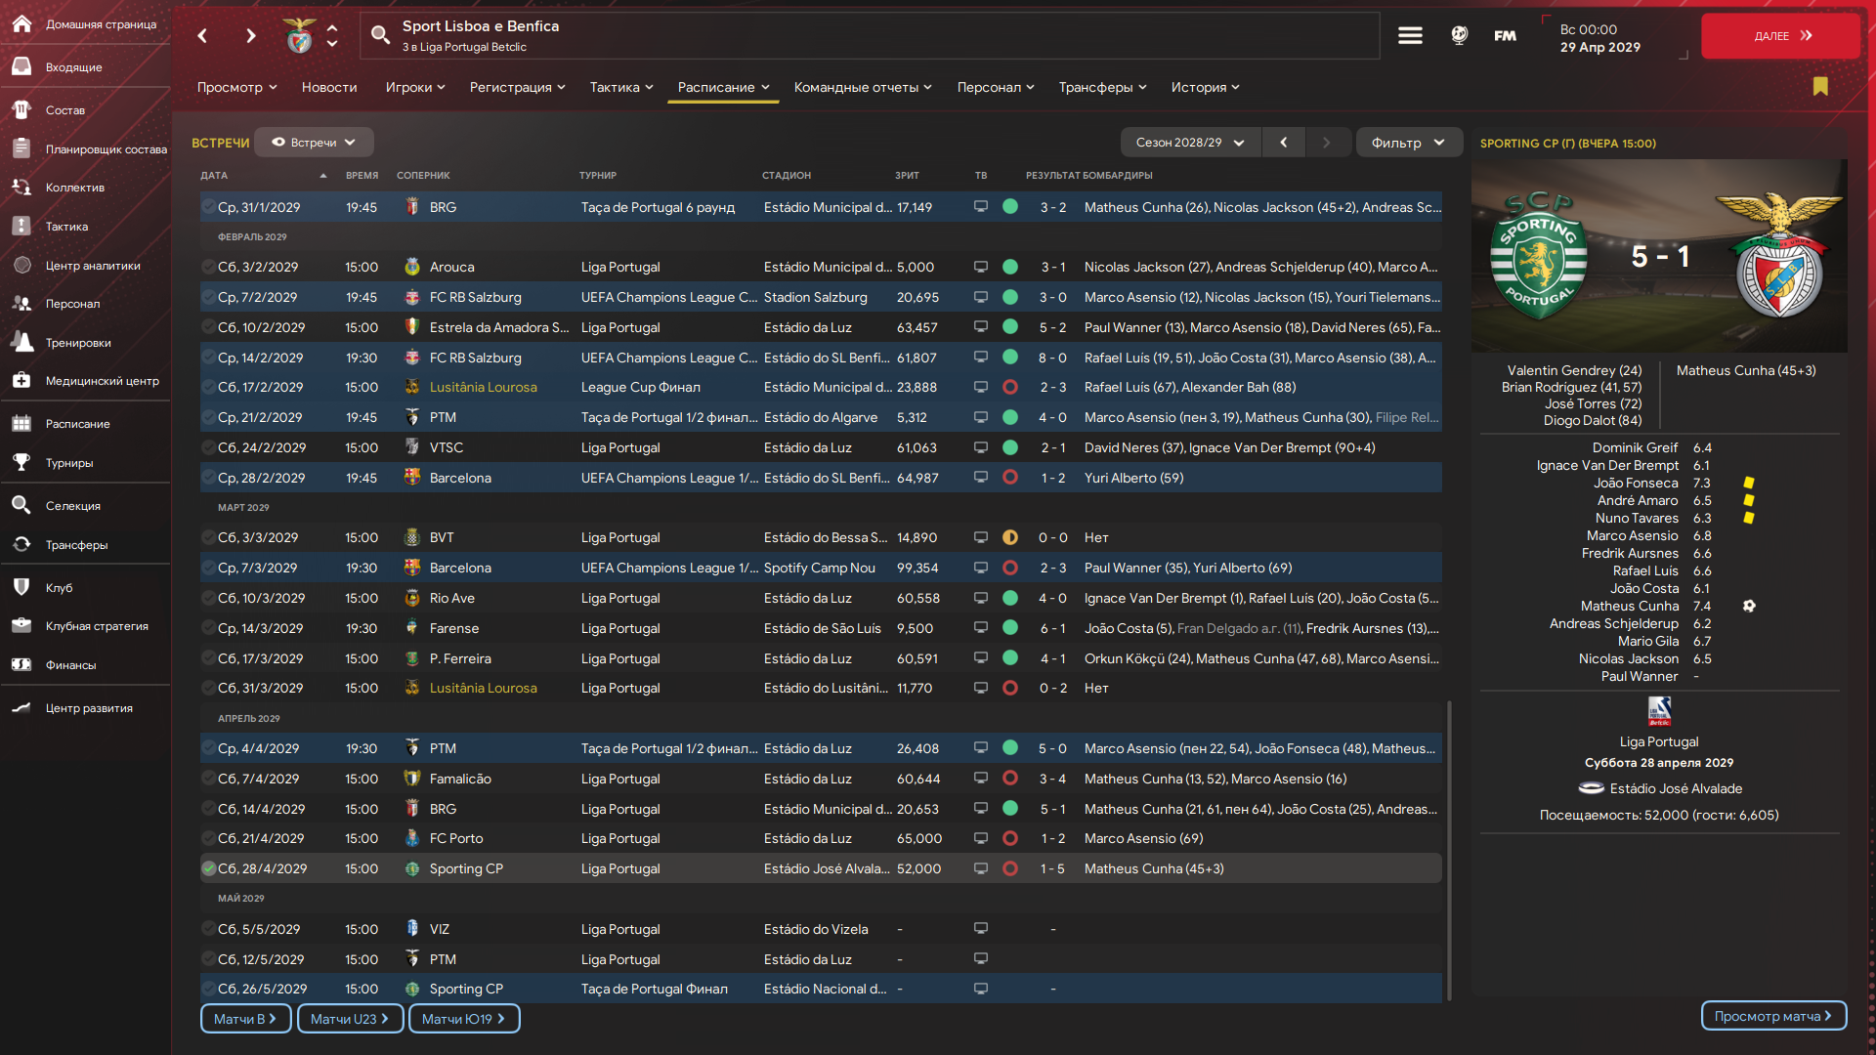Open the Встречи view dropdown
Image resolution: width=1876 pixels, height=1055 pixels.
pos(314,143)
